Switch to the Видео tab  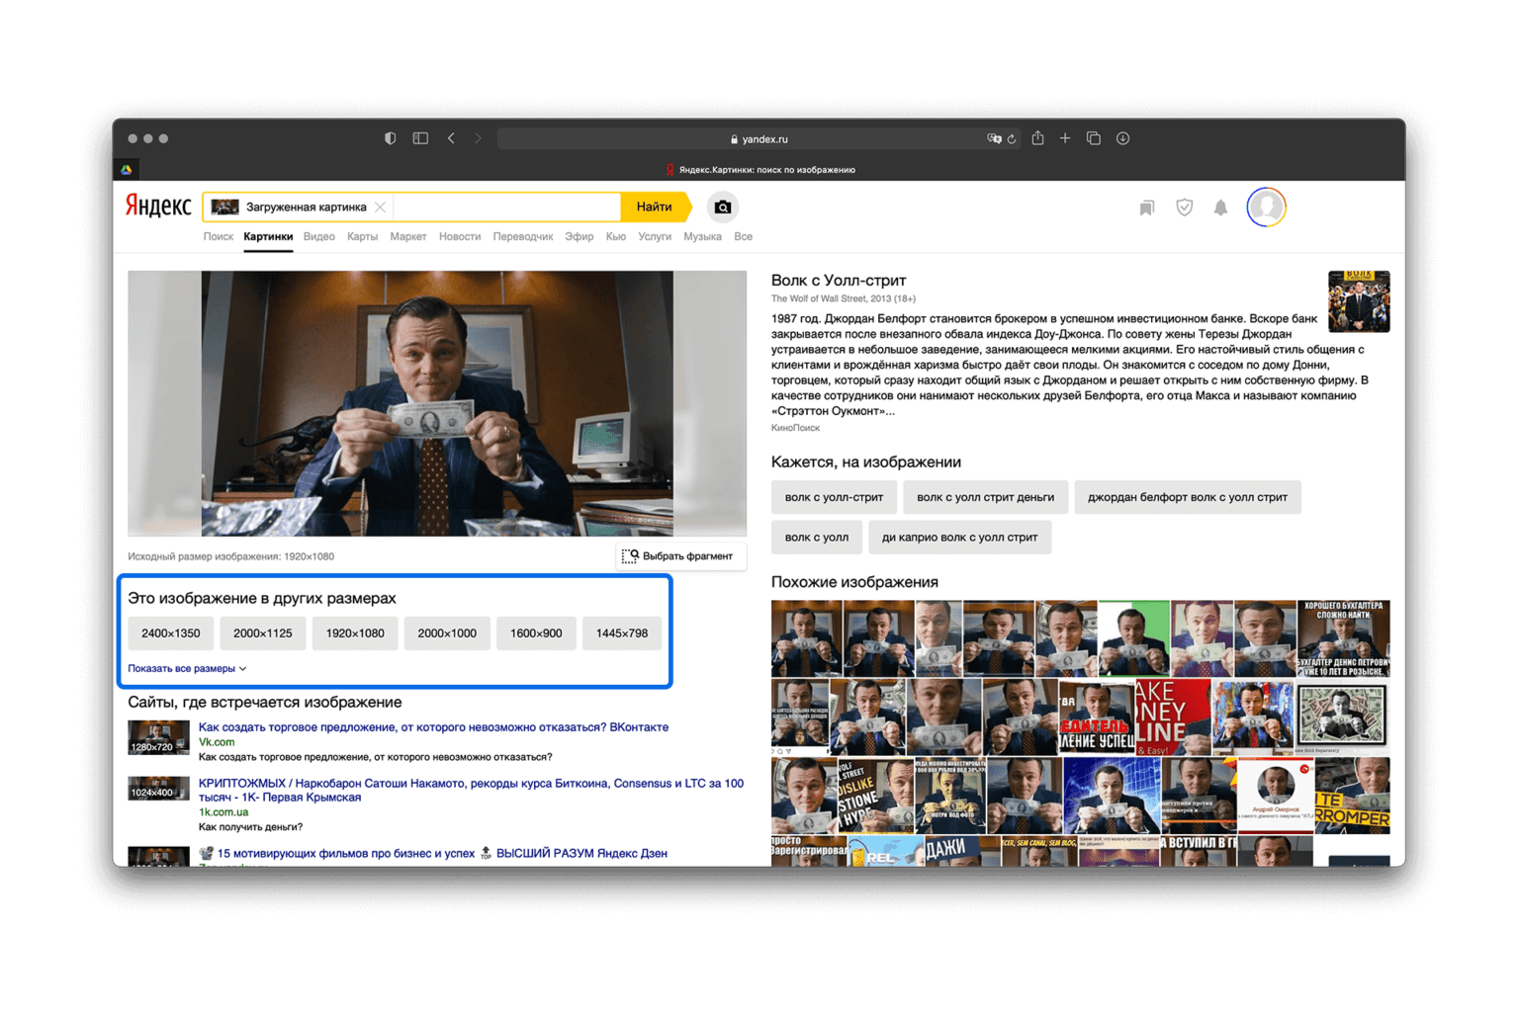coord(318,236)
